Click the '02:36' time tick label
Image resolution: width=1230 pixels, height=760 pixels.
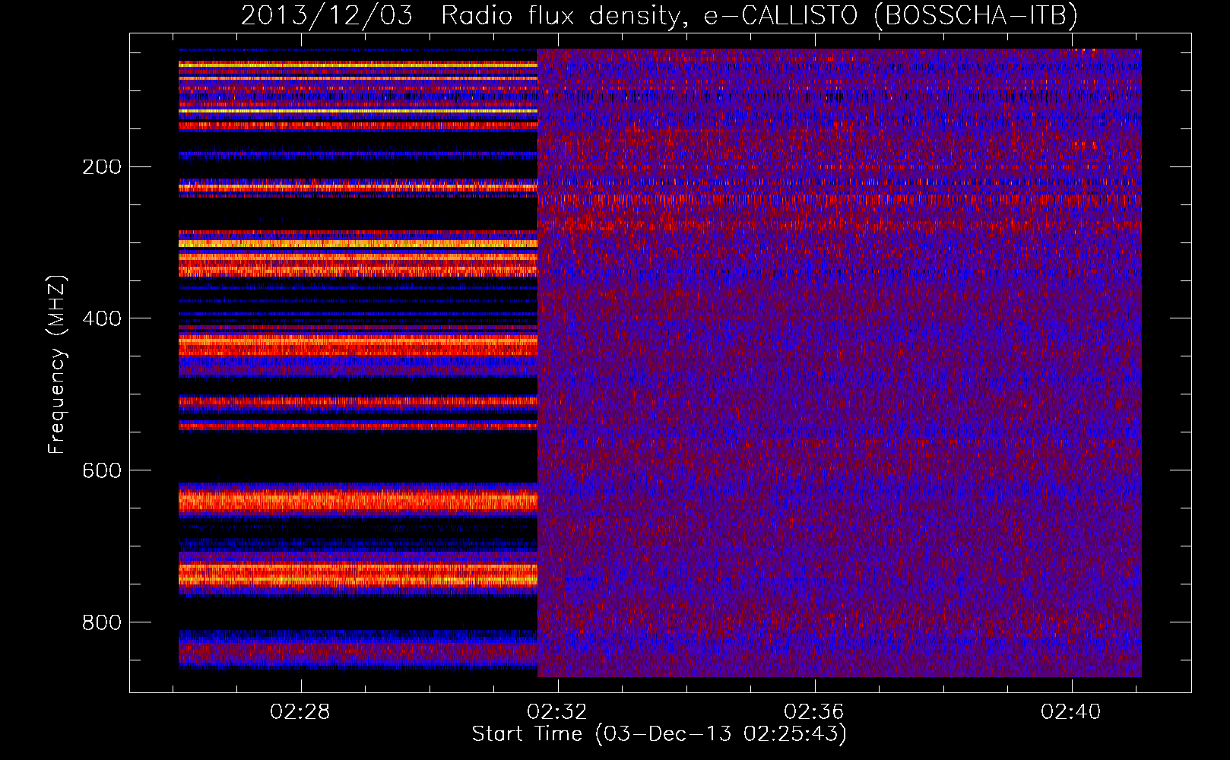[815, 712]
